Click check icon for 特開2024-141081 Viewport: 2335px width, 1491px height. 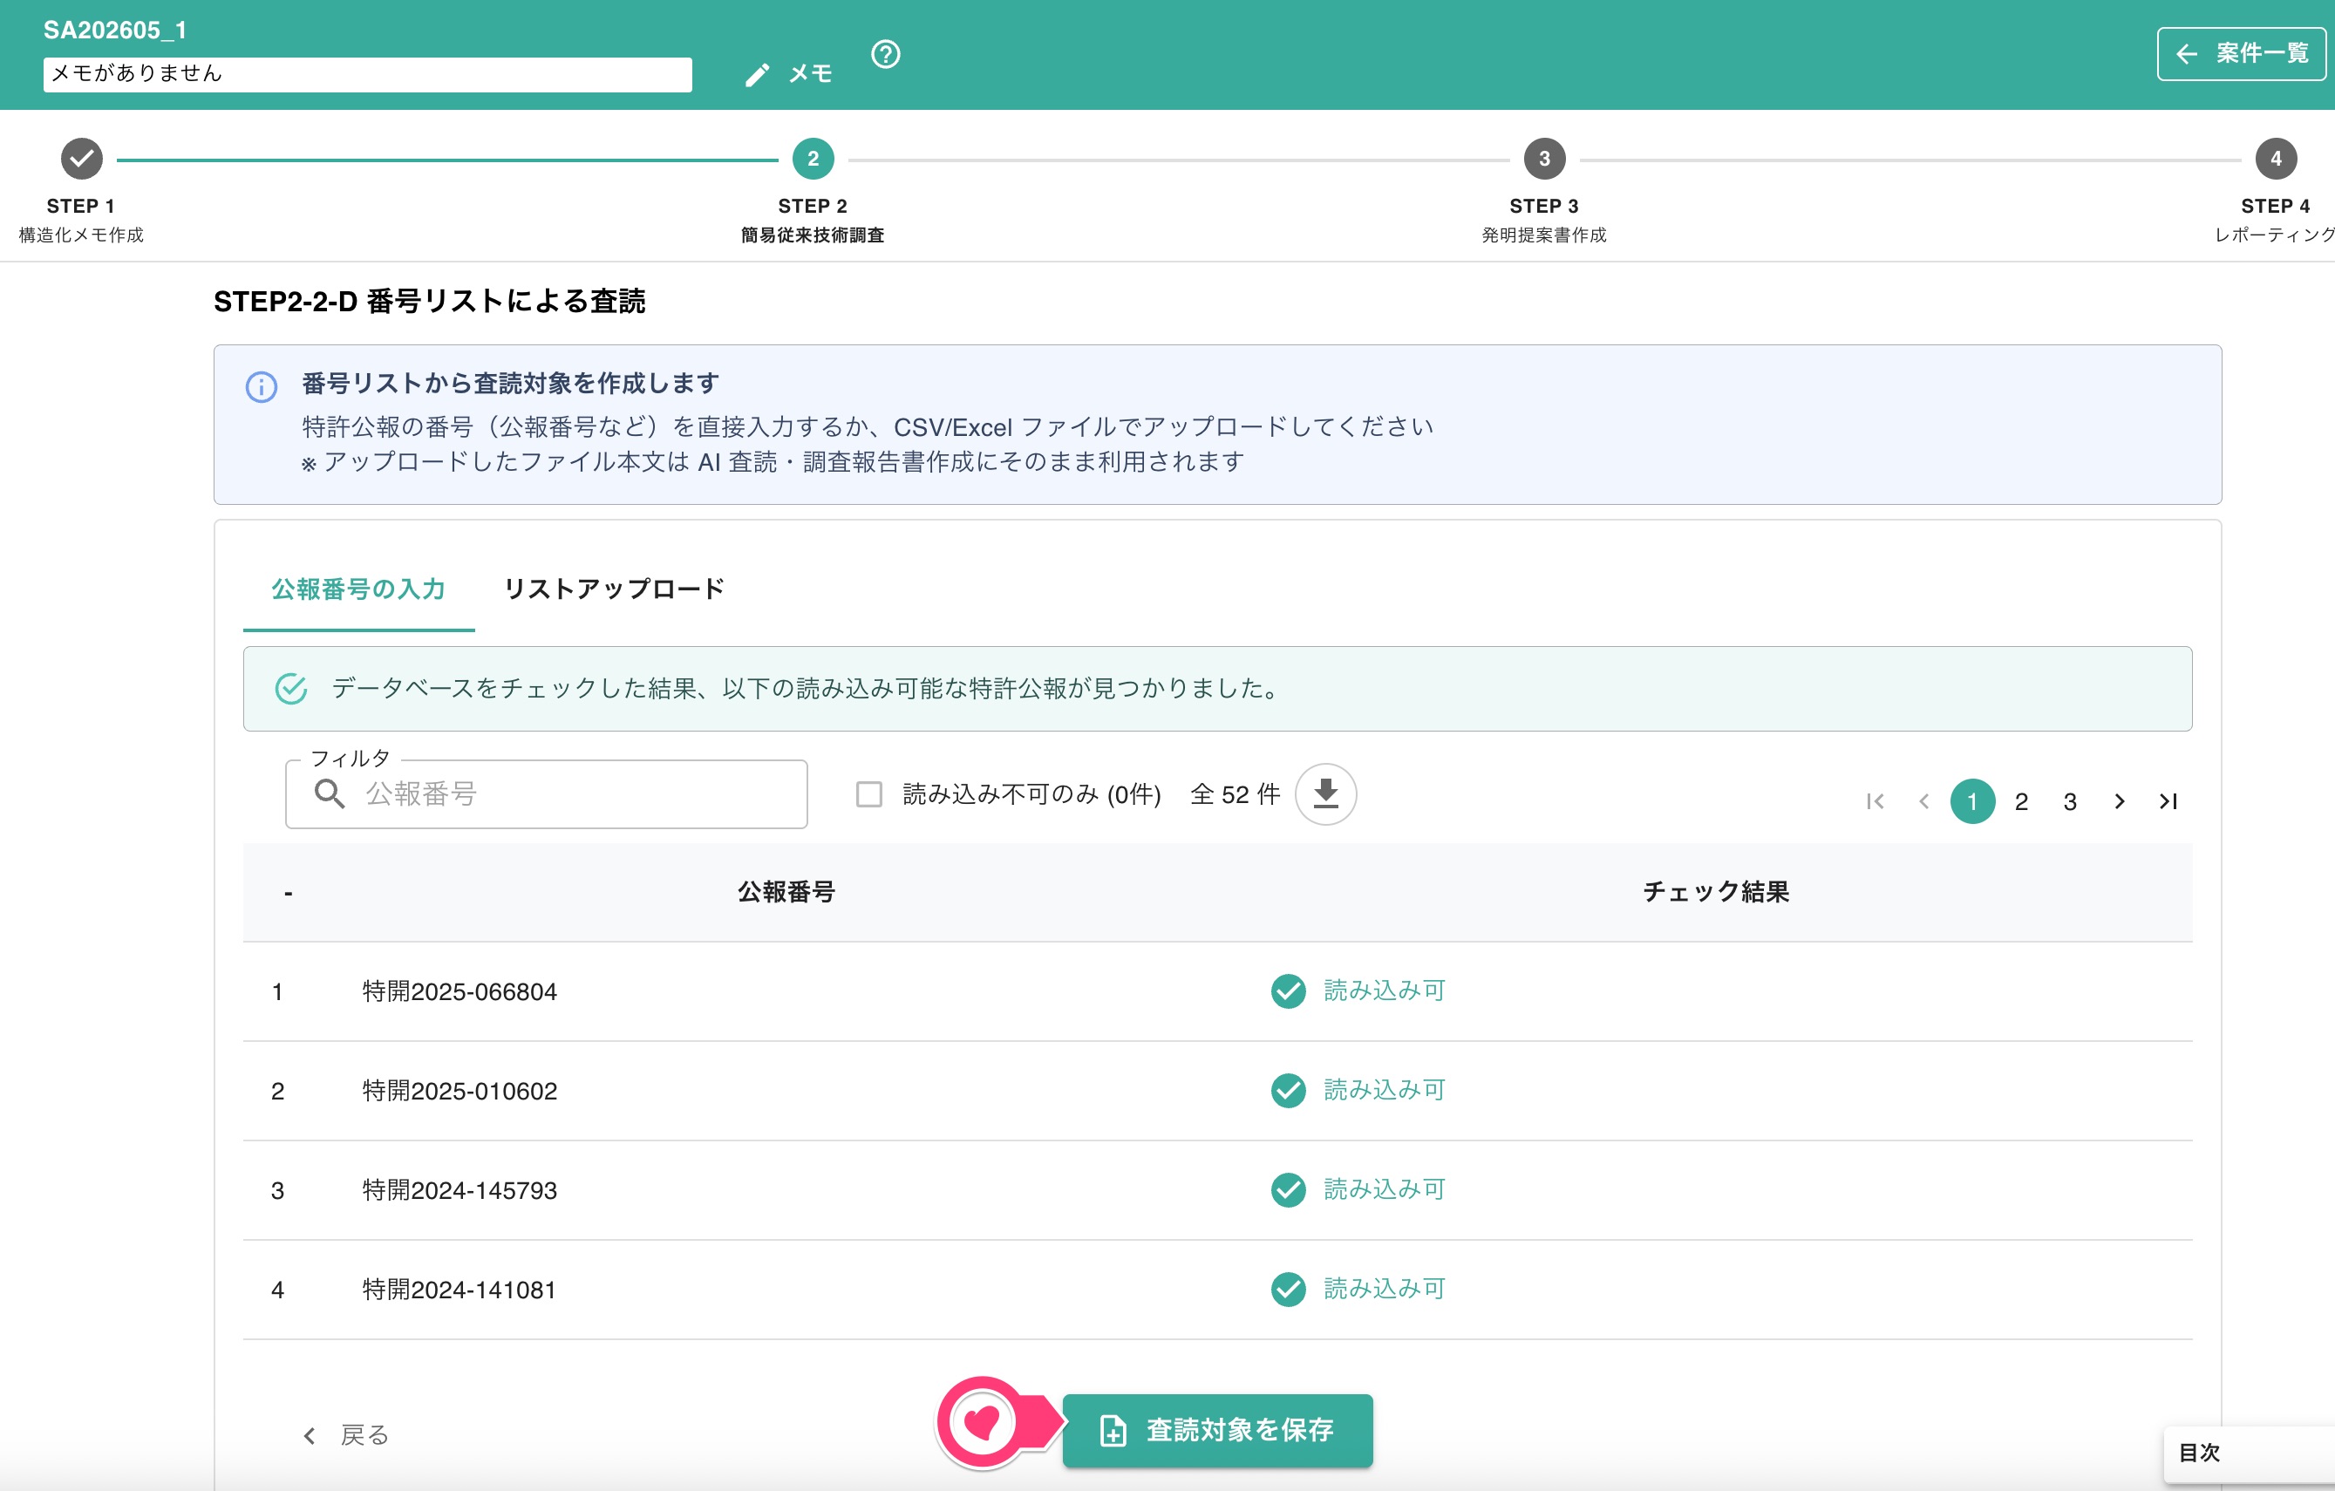[1288, 1290]
